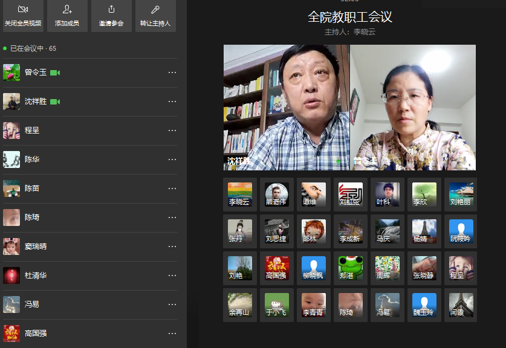This screenshot has height=348, width=506.
Task: Open the more options menu for 杜清华
Action: point(172,275)
